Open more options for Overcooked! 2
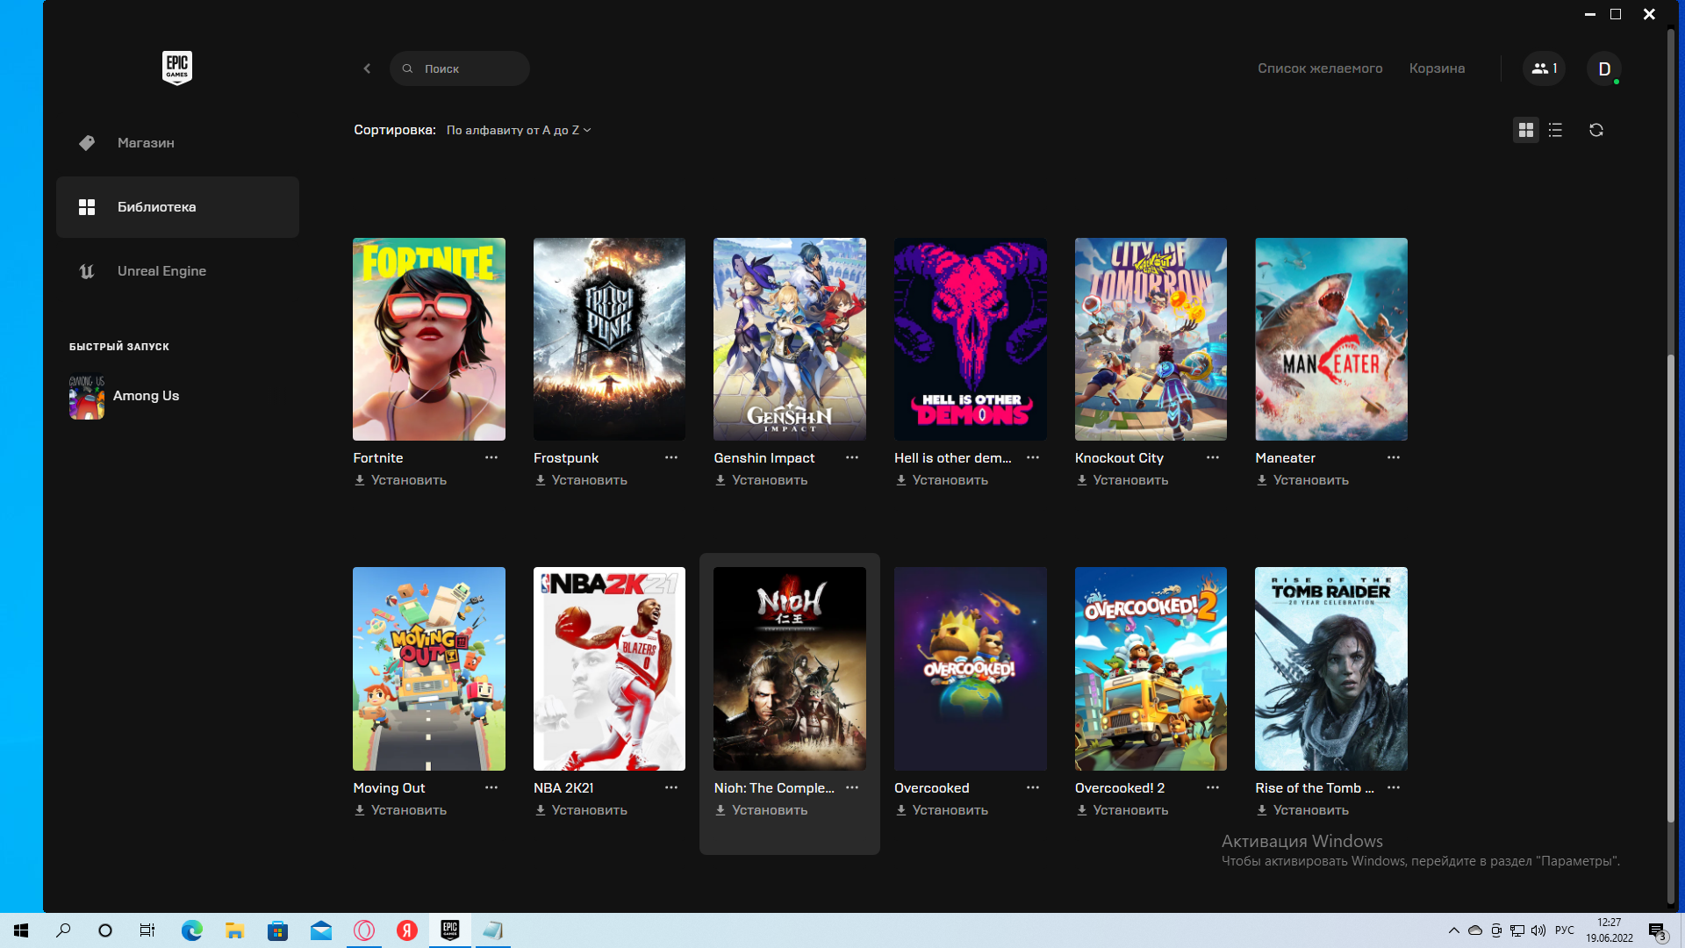 (x=1213, y=787)
